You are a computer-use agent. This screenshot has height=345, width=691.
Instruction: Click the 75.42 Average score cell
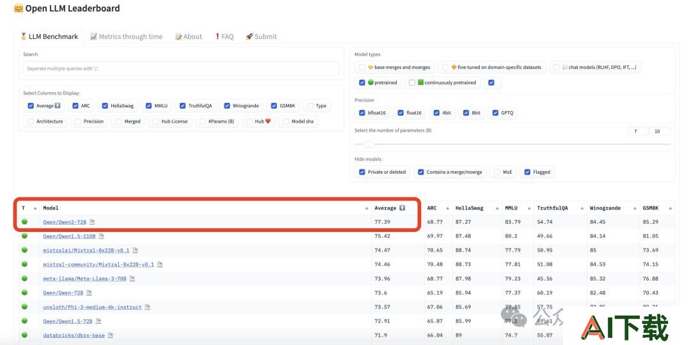397,236
